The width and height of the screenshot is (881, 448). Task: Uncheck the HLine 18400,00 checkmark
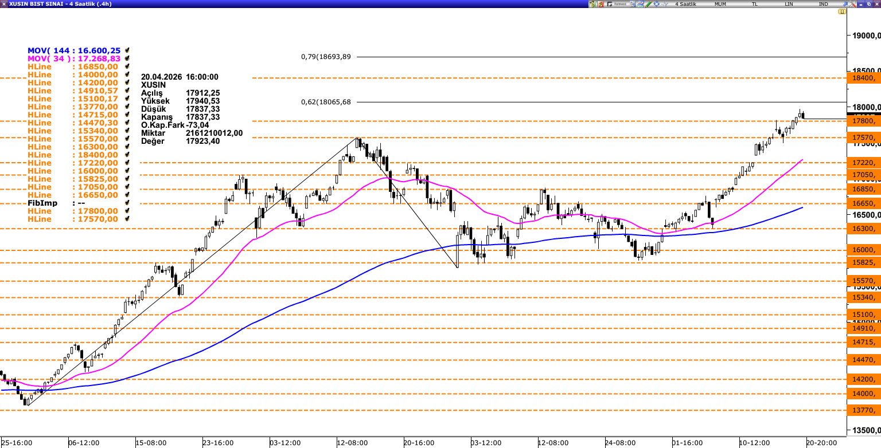coord(127,155)
